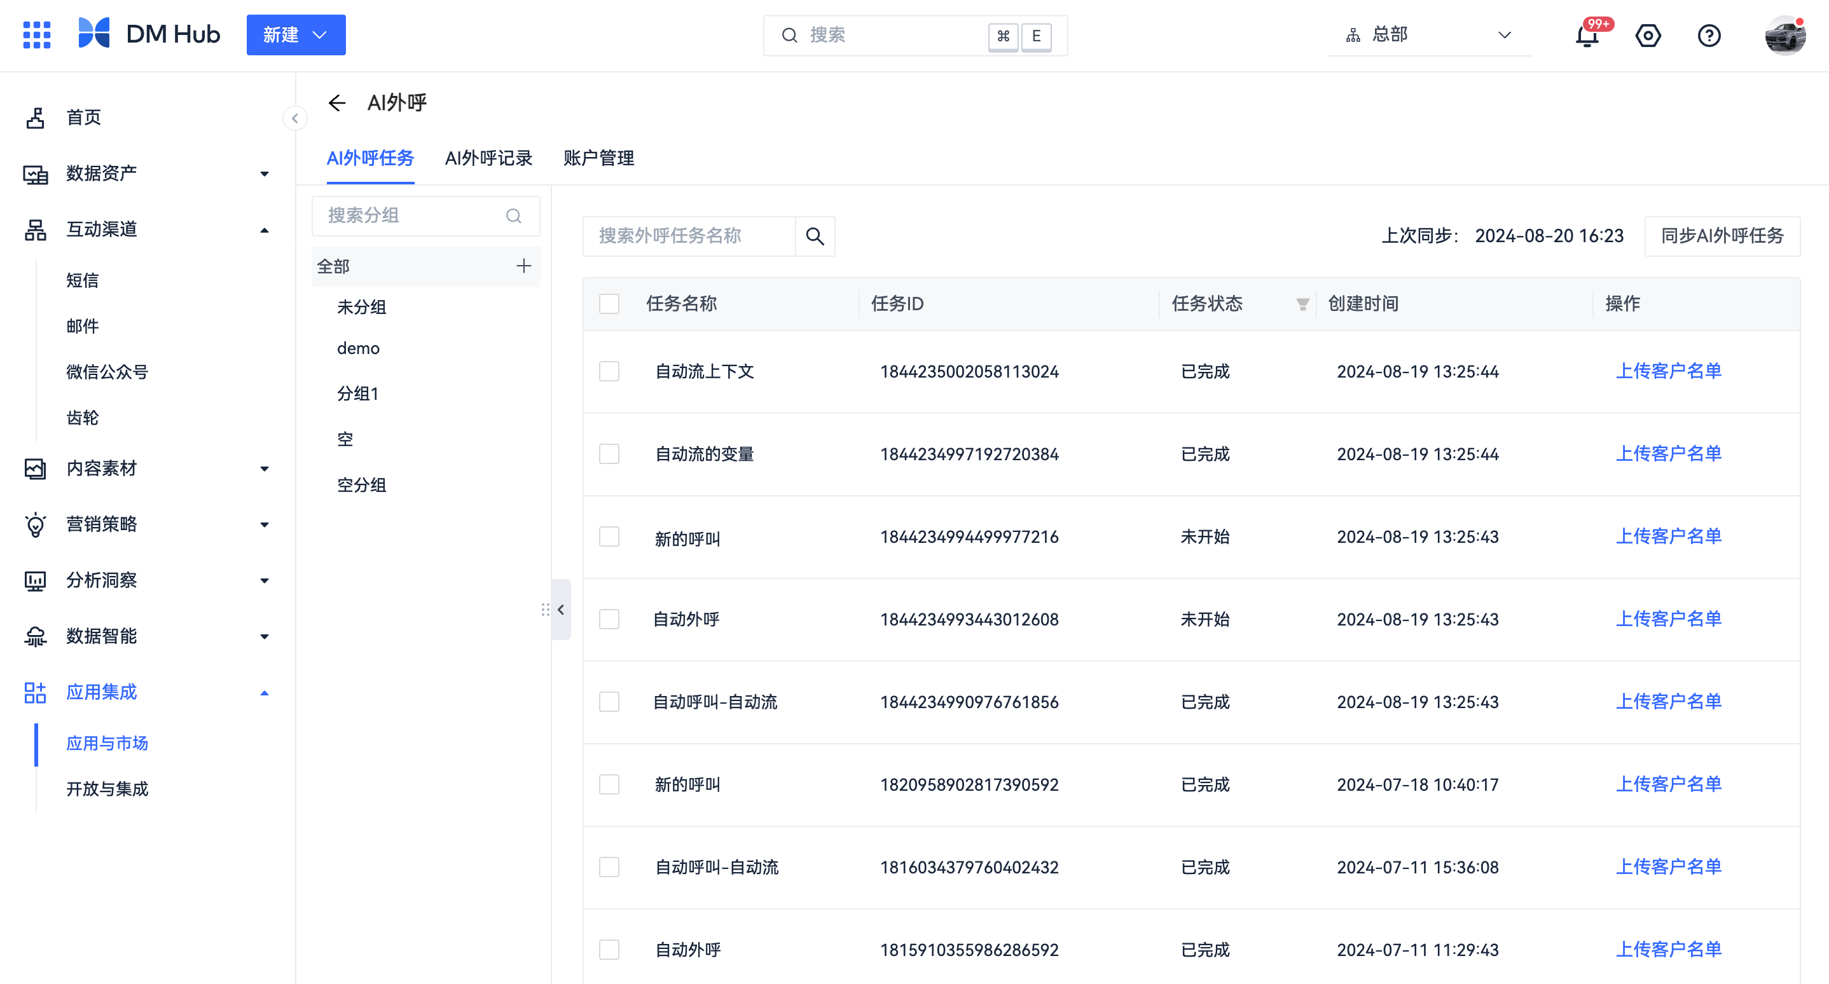Switch to the AI外呼任务 tab
This screenshot has width=1829, height=984.
[x=370, y=158]
